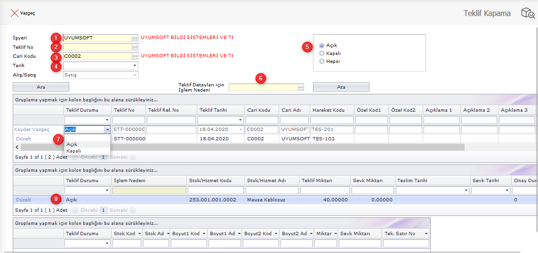Open Teslim Tarihi filter dropdown
538x253 pixels.
[x=466, y=190]
